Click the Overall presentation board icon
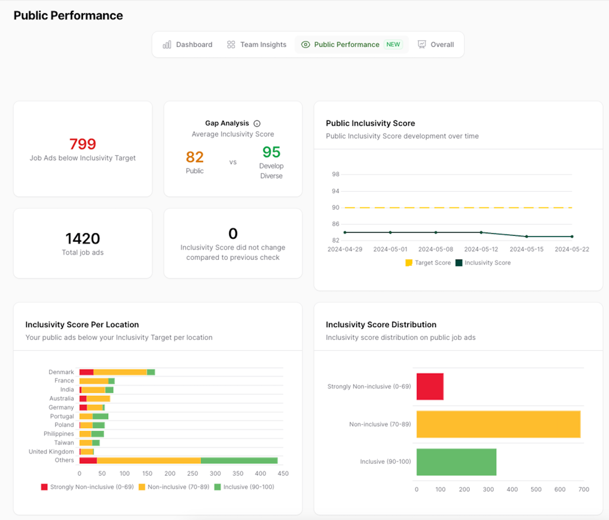The image size is (609, 520). point(422,45)
